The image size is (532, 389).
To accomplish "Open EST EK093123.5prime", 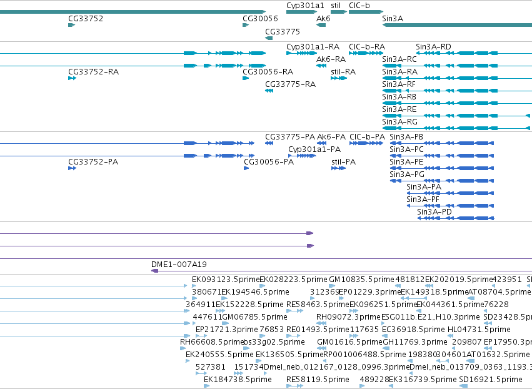I will (x=226, y=280).
